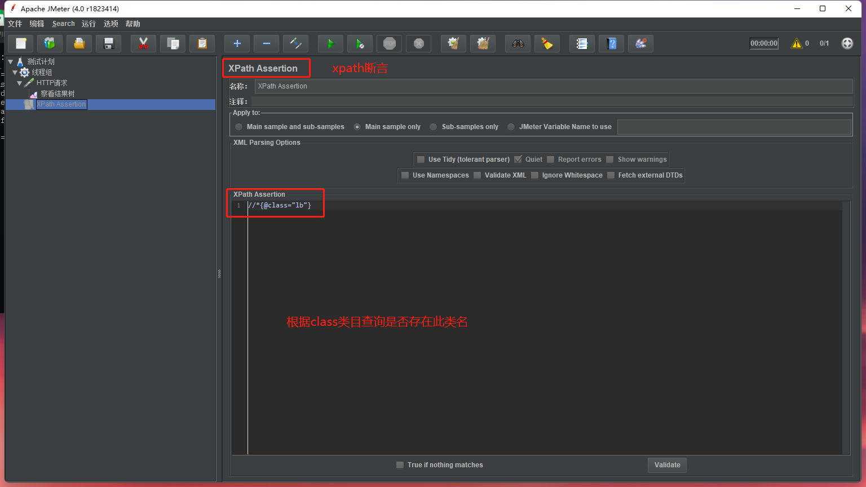Click Start no pauses icon
This screenshot has height=487, width=866.
[x=360, y=43]
